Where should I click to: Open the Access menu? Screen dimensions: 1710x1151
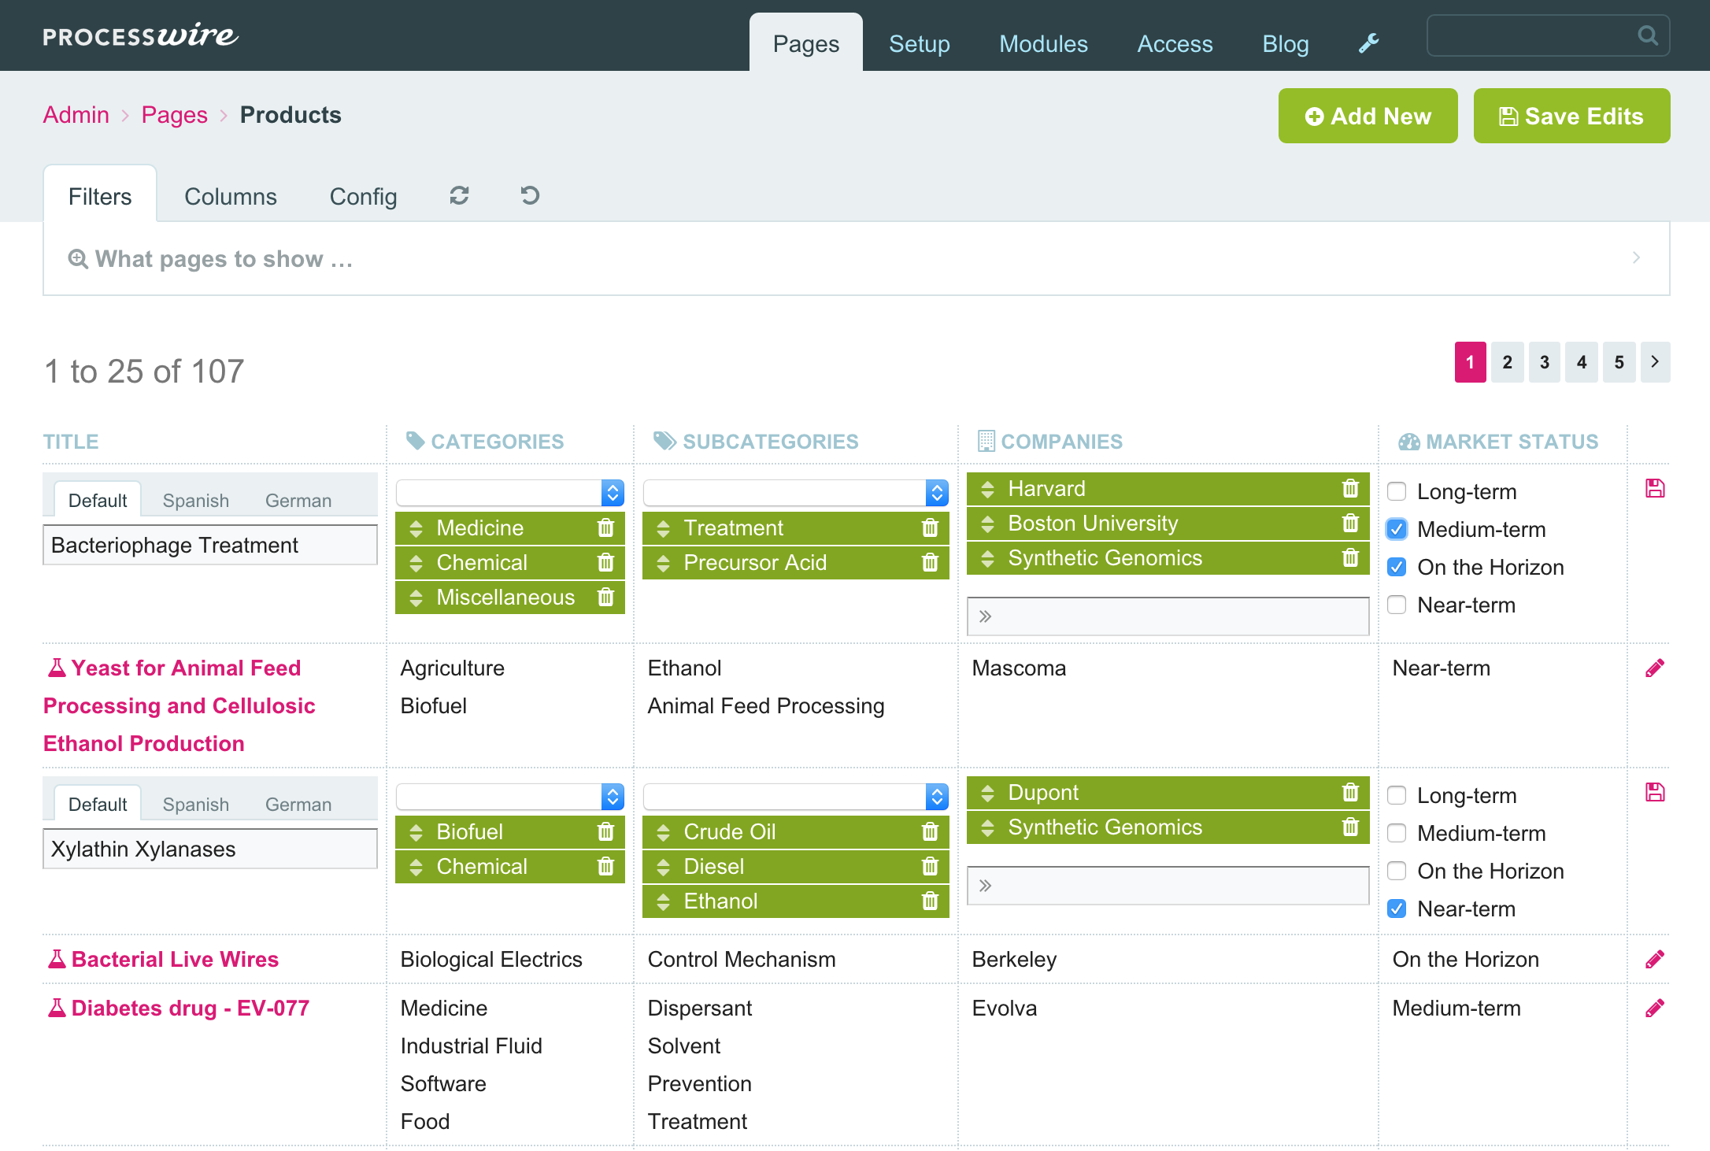point(1175,43)
